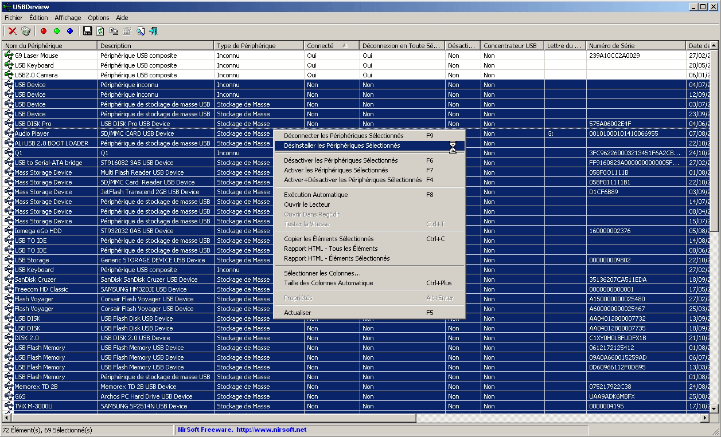This screenshot has width=721, height=437.
Task: Sort by Description column header
Action: 156,46
